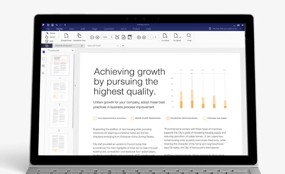Collapse the thumbnail panel with side arrow
Screen dimensions: 285x174
(75, 86)
